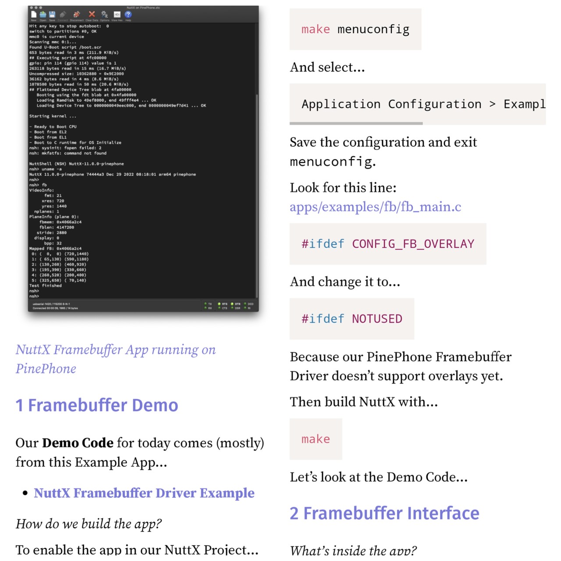561x561 pixels.
Task: Click the red X Clear Data icon
Action: point(92,15)
